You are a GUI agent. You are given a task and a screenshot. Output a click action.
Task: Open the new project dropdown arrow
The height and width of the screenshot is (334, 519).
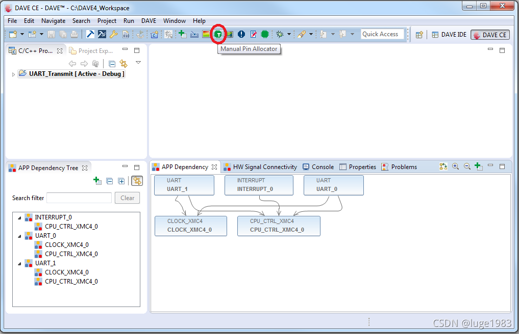[22, 34]
